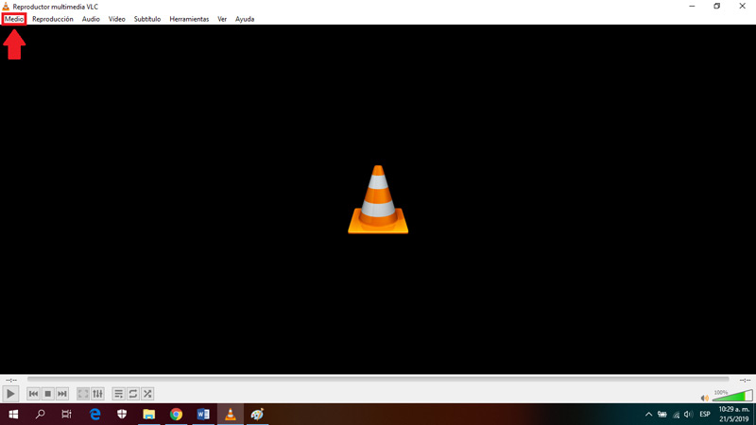Close the VLC window

[743, 7]
